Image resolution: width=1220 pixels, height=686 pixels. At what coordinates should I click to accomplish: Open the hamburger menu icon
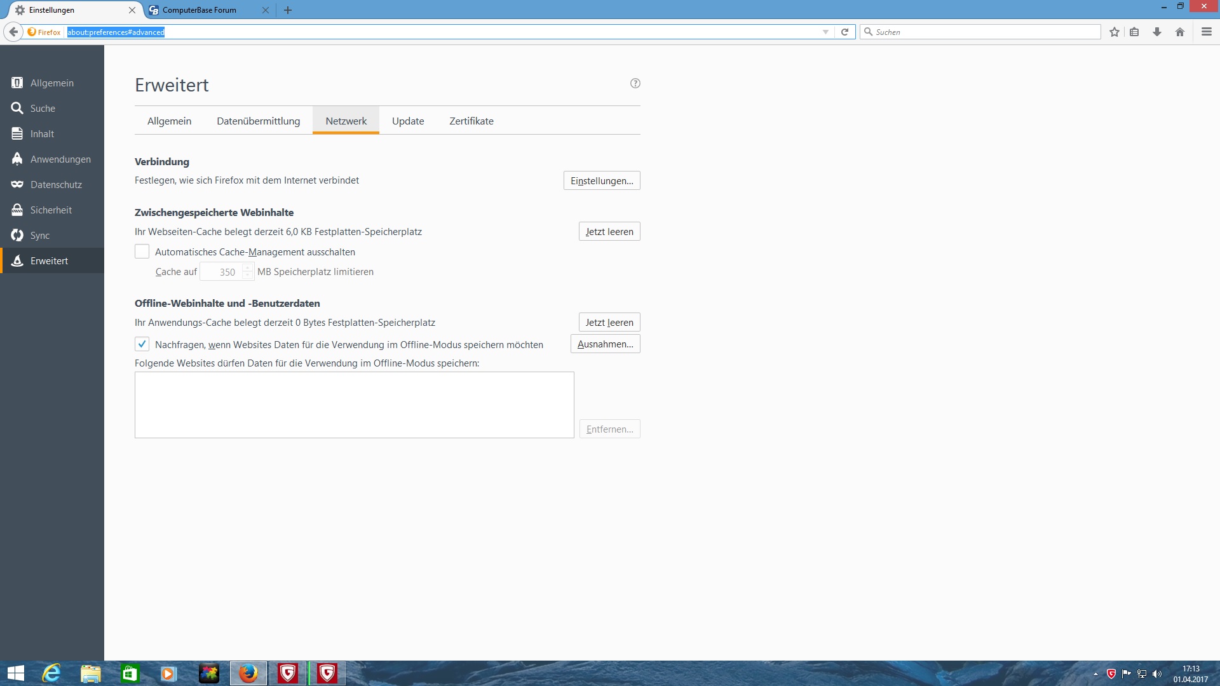[1206, 32]
